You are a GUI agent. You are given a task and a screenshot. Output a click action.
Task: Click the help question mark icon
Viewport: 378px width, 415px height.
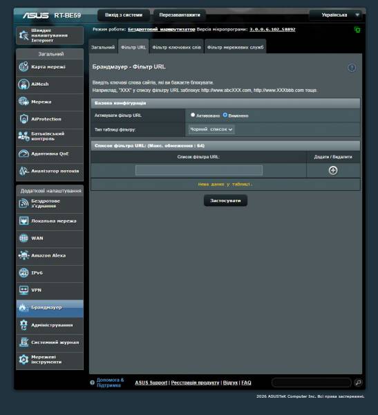(352, 68)
